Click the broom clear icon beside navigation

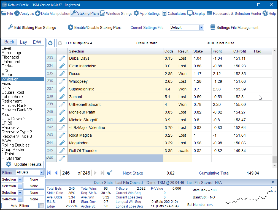[109, 173]
